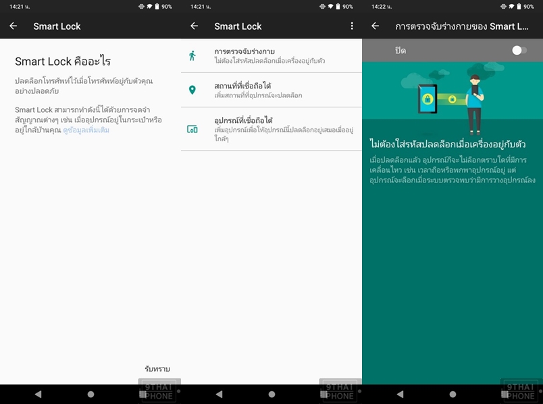Tap the location pin icon for สถานที่ที่เชื่อถือได้
This screenshot has height=404, width=543.
pos(192,90)
